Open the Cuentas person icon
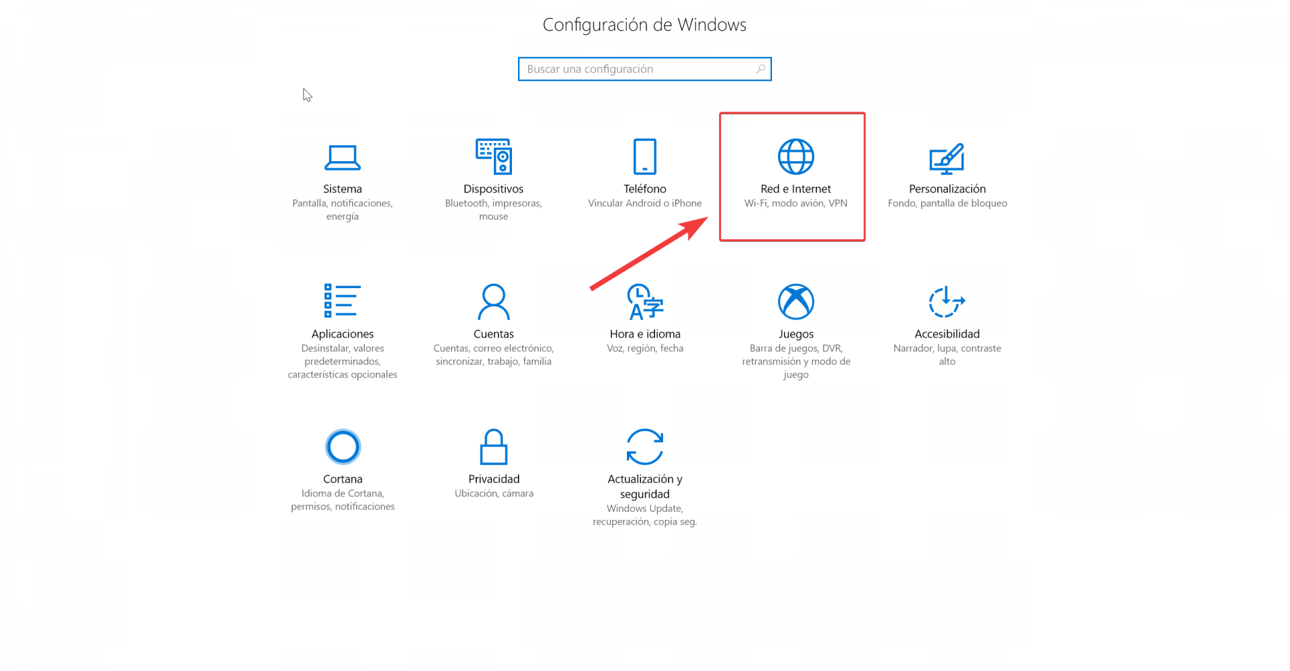Image resolution: width=1290 pixels, height=671 pixels. pyautogui.click(x=494, y=302)
